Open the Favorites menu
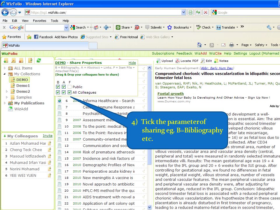Viewport: 280px width, 210px height. (39, 21)
